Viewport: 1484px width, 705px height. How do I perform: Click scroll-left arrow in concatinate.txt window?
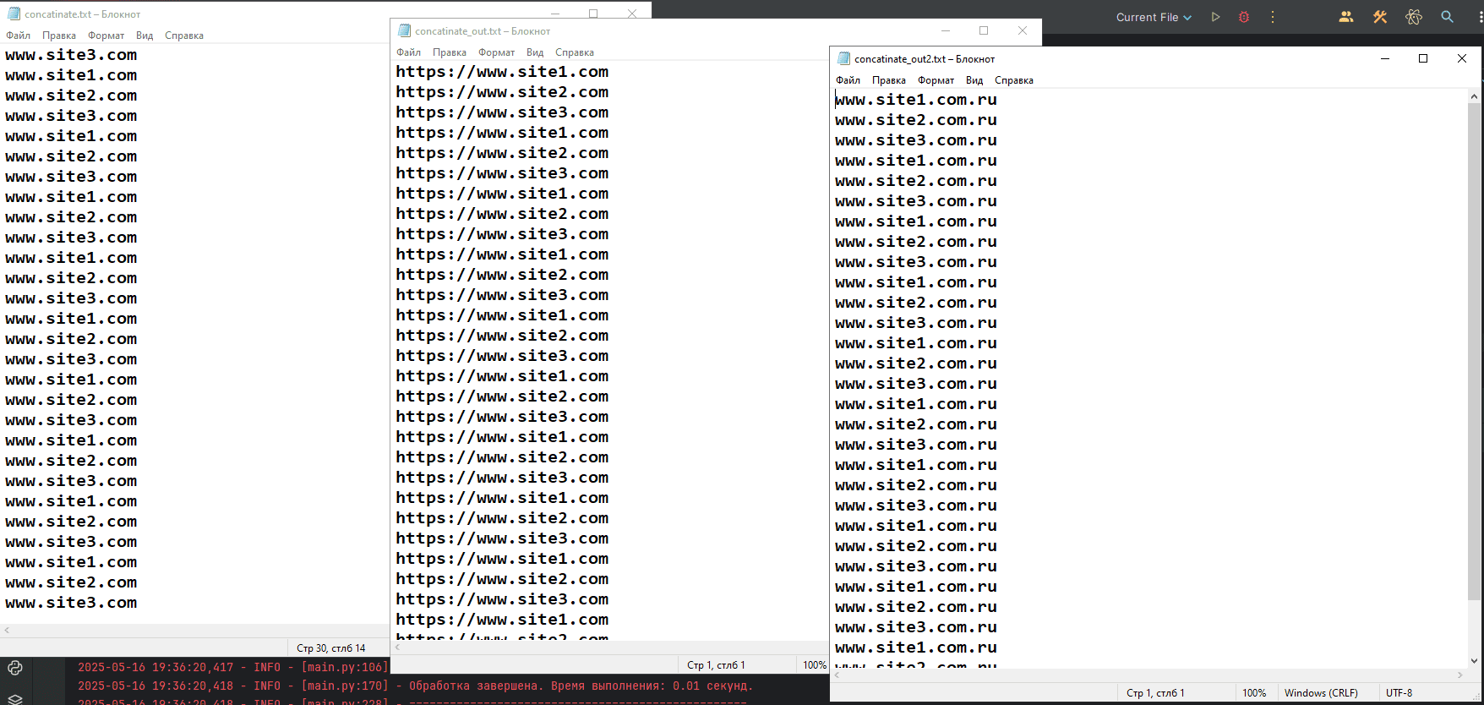[x=7, y=631]
